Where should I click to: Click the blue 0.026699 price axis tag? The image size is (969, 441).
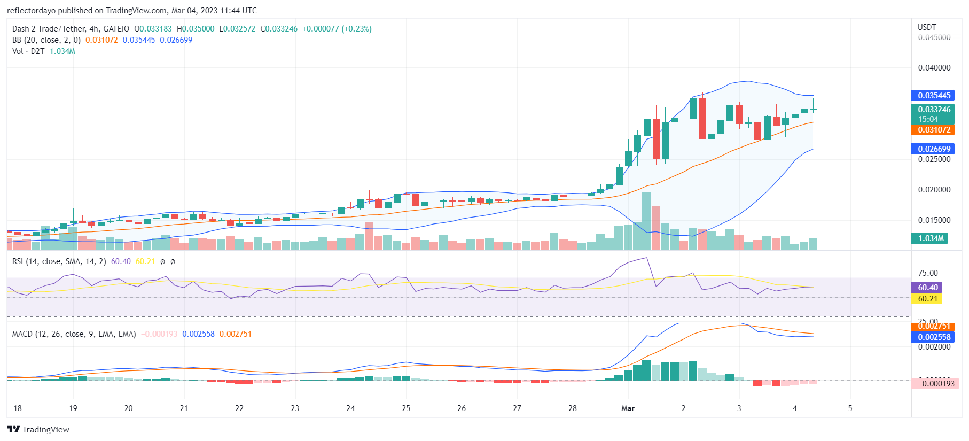click(933, 149)
